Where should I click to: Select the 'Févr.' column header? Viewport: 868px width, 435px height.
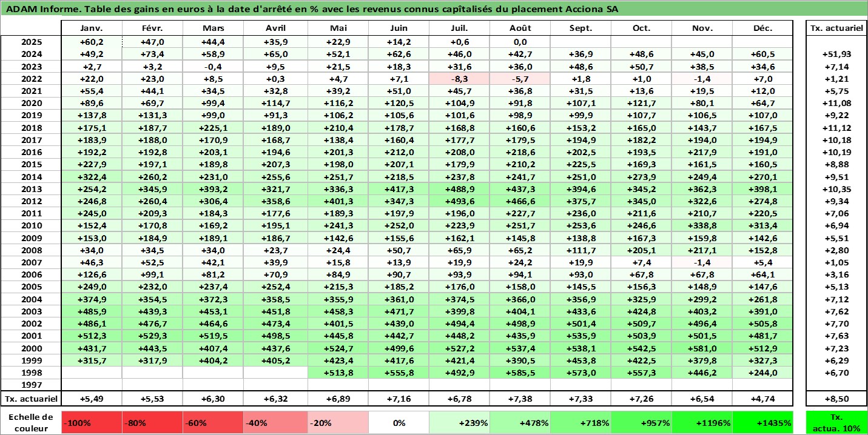click(153, 28)
